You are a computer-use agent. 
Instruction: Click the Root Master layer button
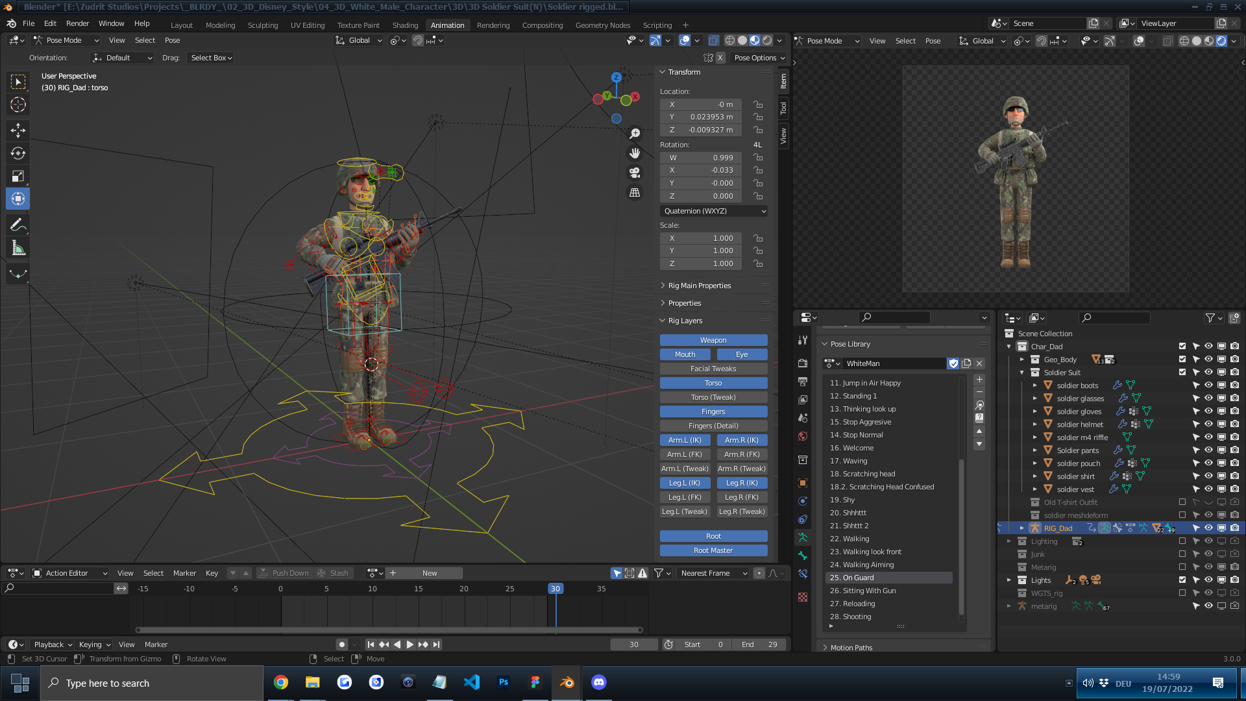pos(713,550)
